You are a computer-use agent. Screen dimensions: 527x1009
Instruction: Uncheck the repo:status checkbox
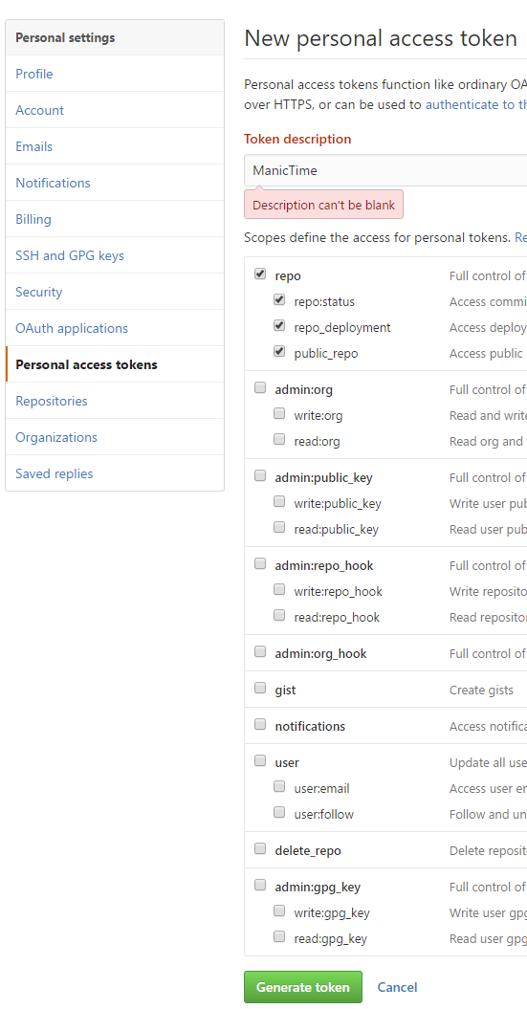tap(279, 300)
